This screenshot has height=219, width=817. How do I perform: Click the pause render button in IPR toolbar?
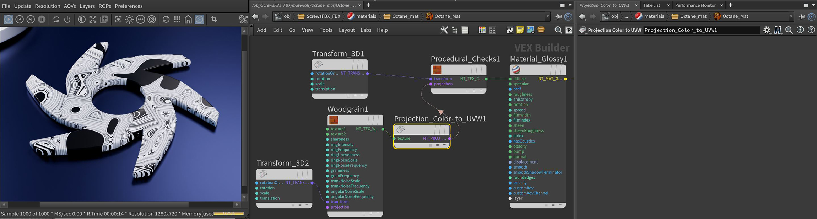coord(42,19)
